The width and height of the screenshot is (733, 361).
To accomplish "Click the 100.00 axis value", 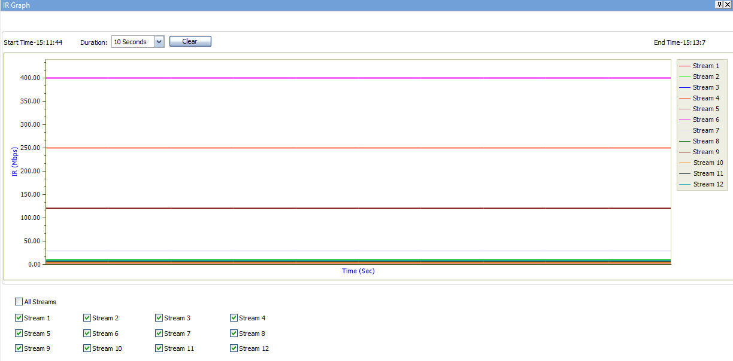I will 30,218.
